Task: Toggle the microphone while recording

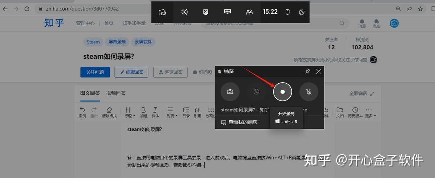Action: (309, 91)
